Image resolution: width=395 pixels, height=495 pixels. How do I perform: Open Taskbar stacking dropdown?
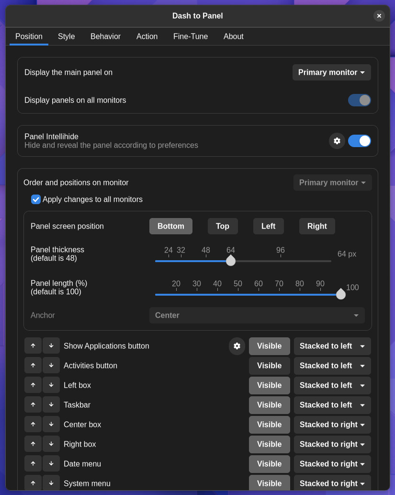[x=332, y=405]
